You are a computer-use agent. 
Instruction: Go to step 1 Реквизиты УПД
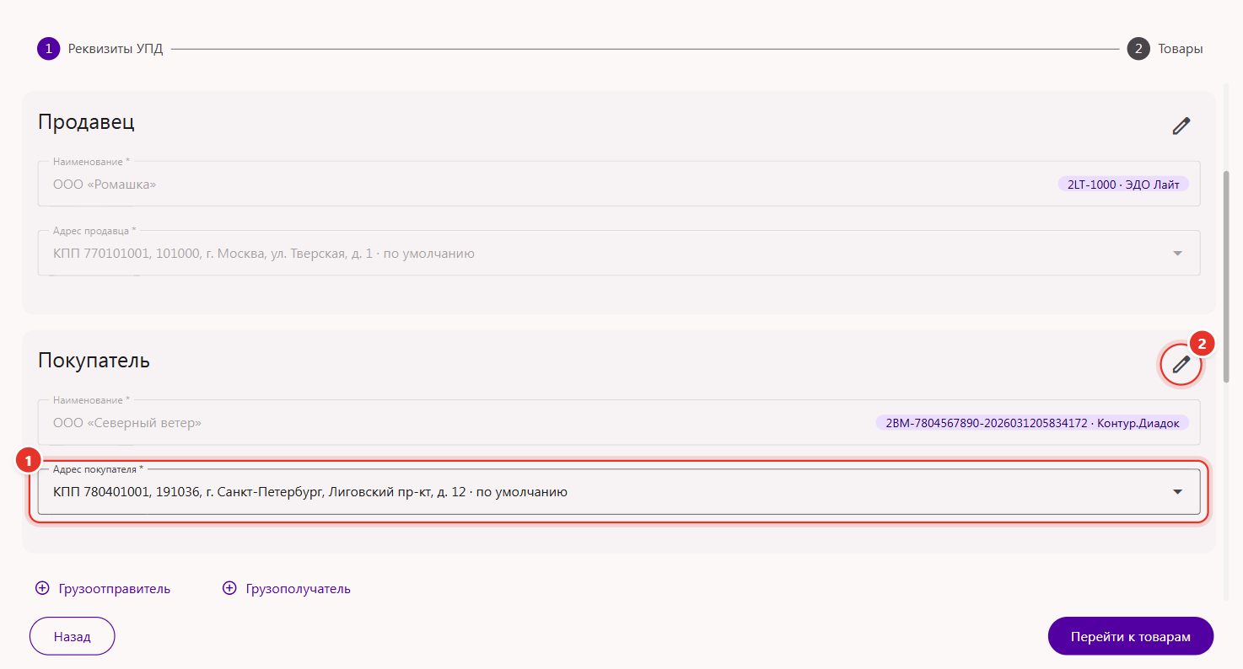coord(100,49)
